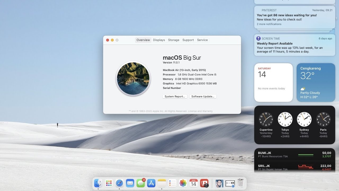The height and width of the screenshot is (191, 339).
Task: Minimize the About This Mac window
Action: [112, 40]
